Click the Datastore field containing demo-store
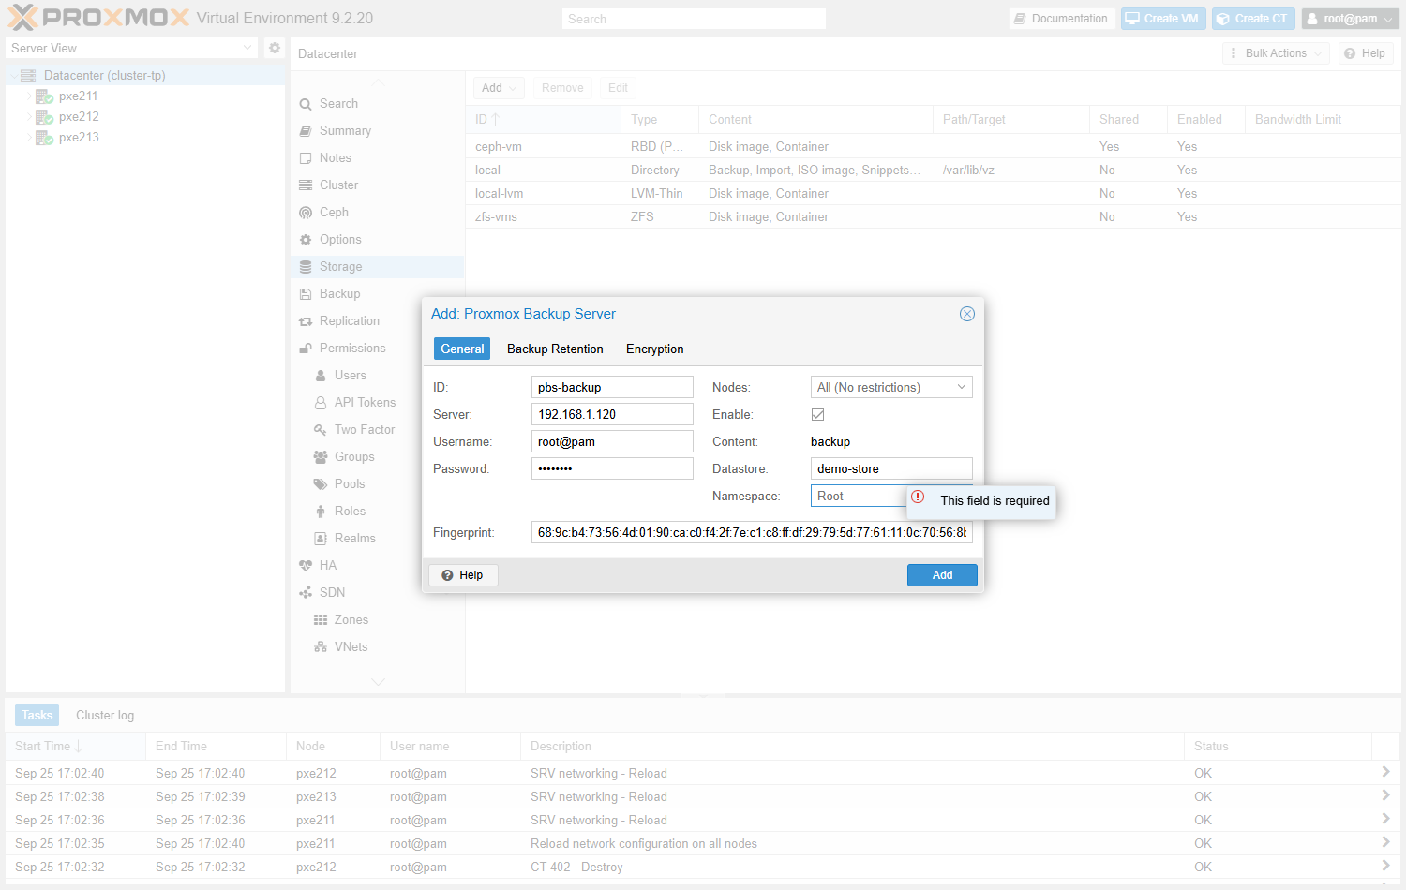 [891, 468]
